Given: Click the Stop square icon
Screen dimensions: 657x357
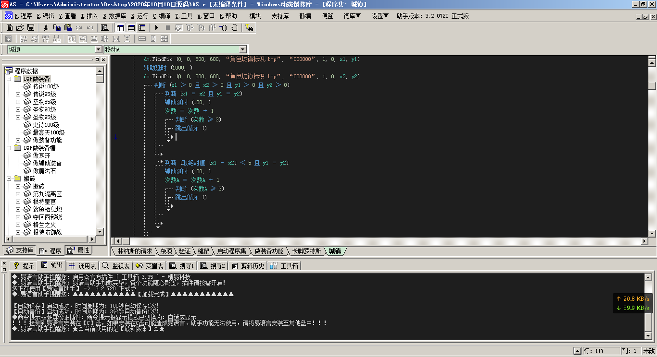Looking at the screenshot, I should [x=168, y=28].
